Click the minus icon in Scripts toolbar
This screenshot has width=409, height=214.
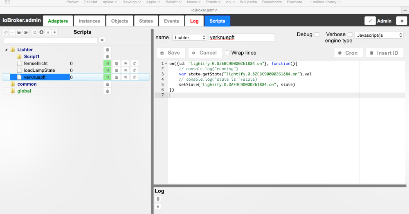[x=12, y=32]
